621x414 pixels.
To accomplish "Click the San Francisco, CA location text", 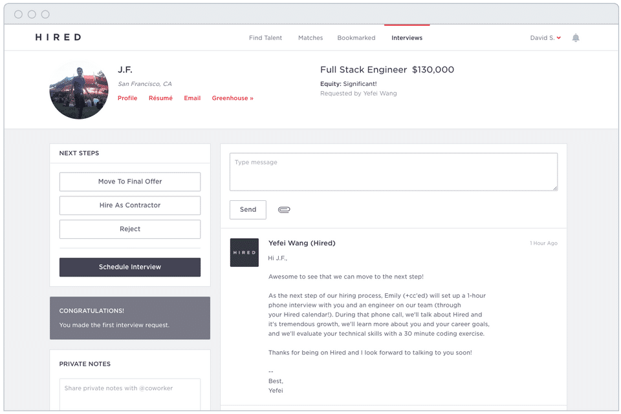I will (x=144, y=84).
